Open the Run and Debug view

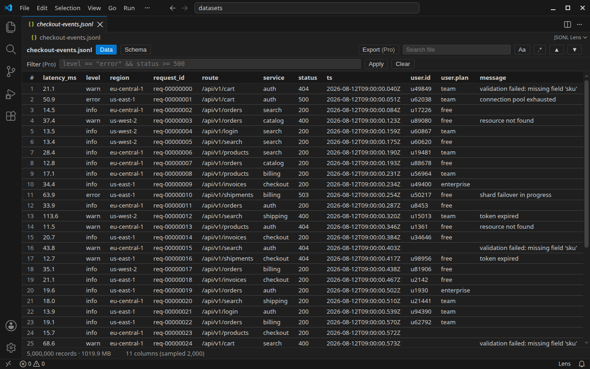click(x=11, y=94)
